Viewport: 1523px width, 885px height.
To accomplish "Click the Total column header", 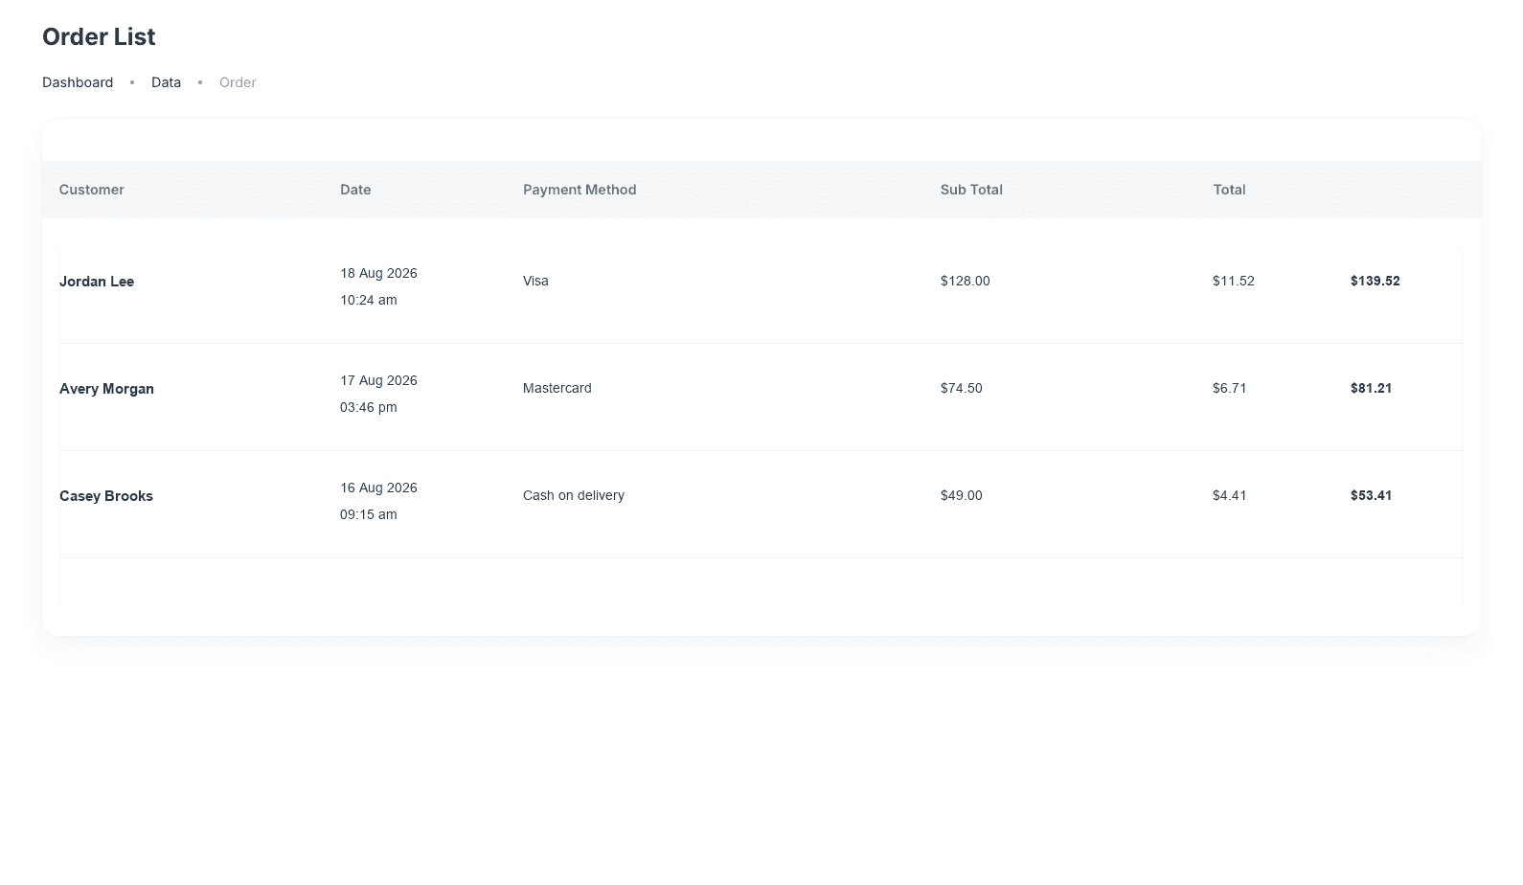I will click(1229, 190).
